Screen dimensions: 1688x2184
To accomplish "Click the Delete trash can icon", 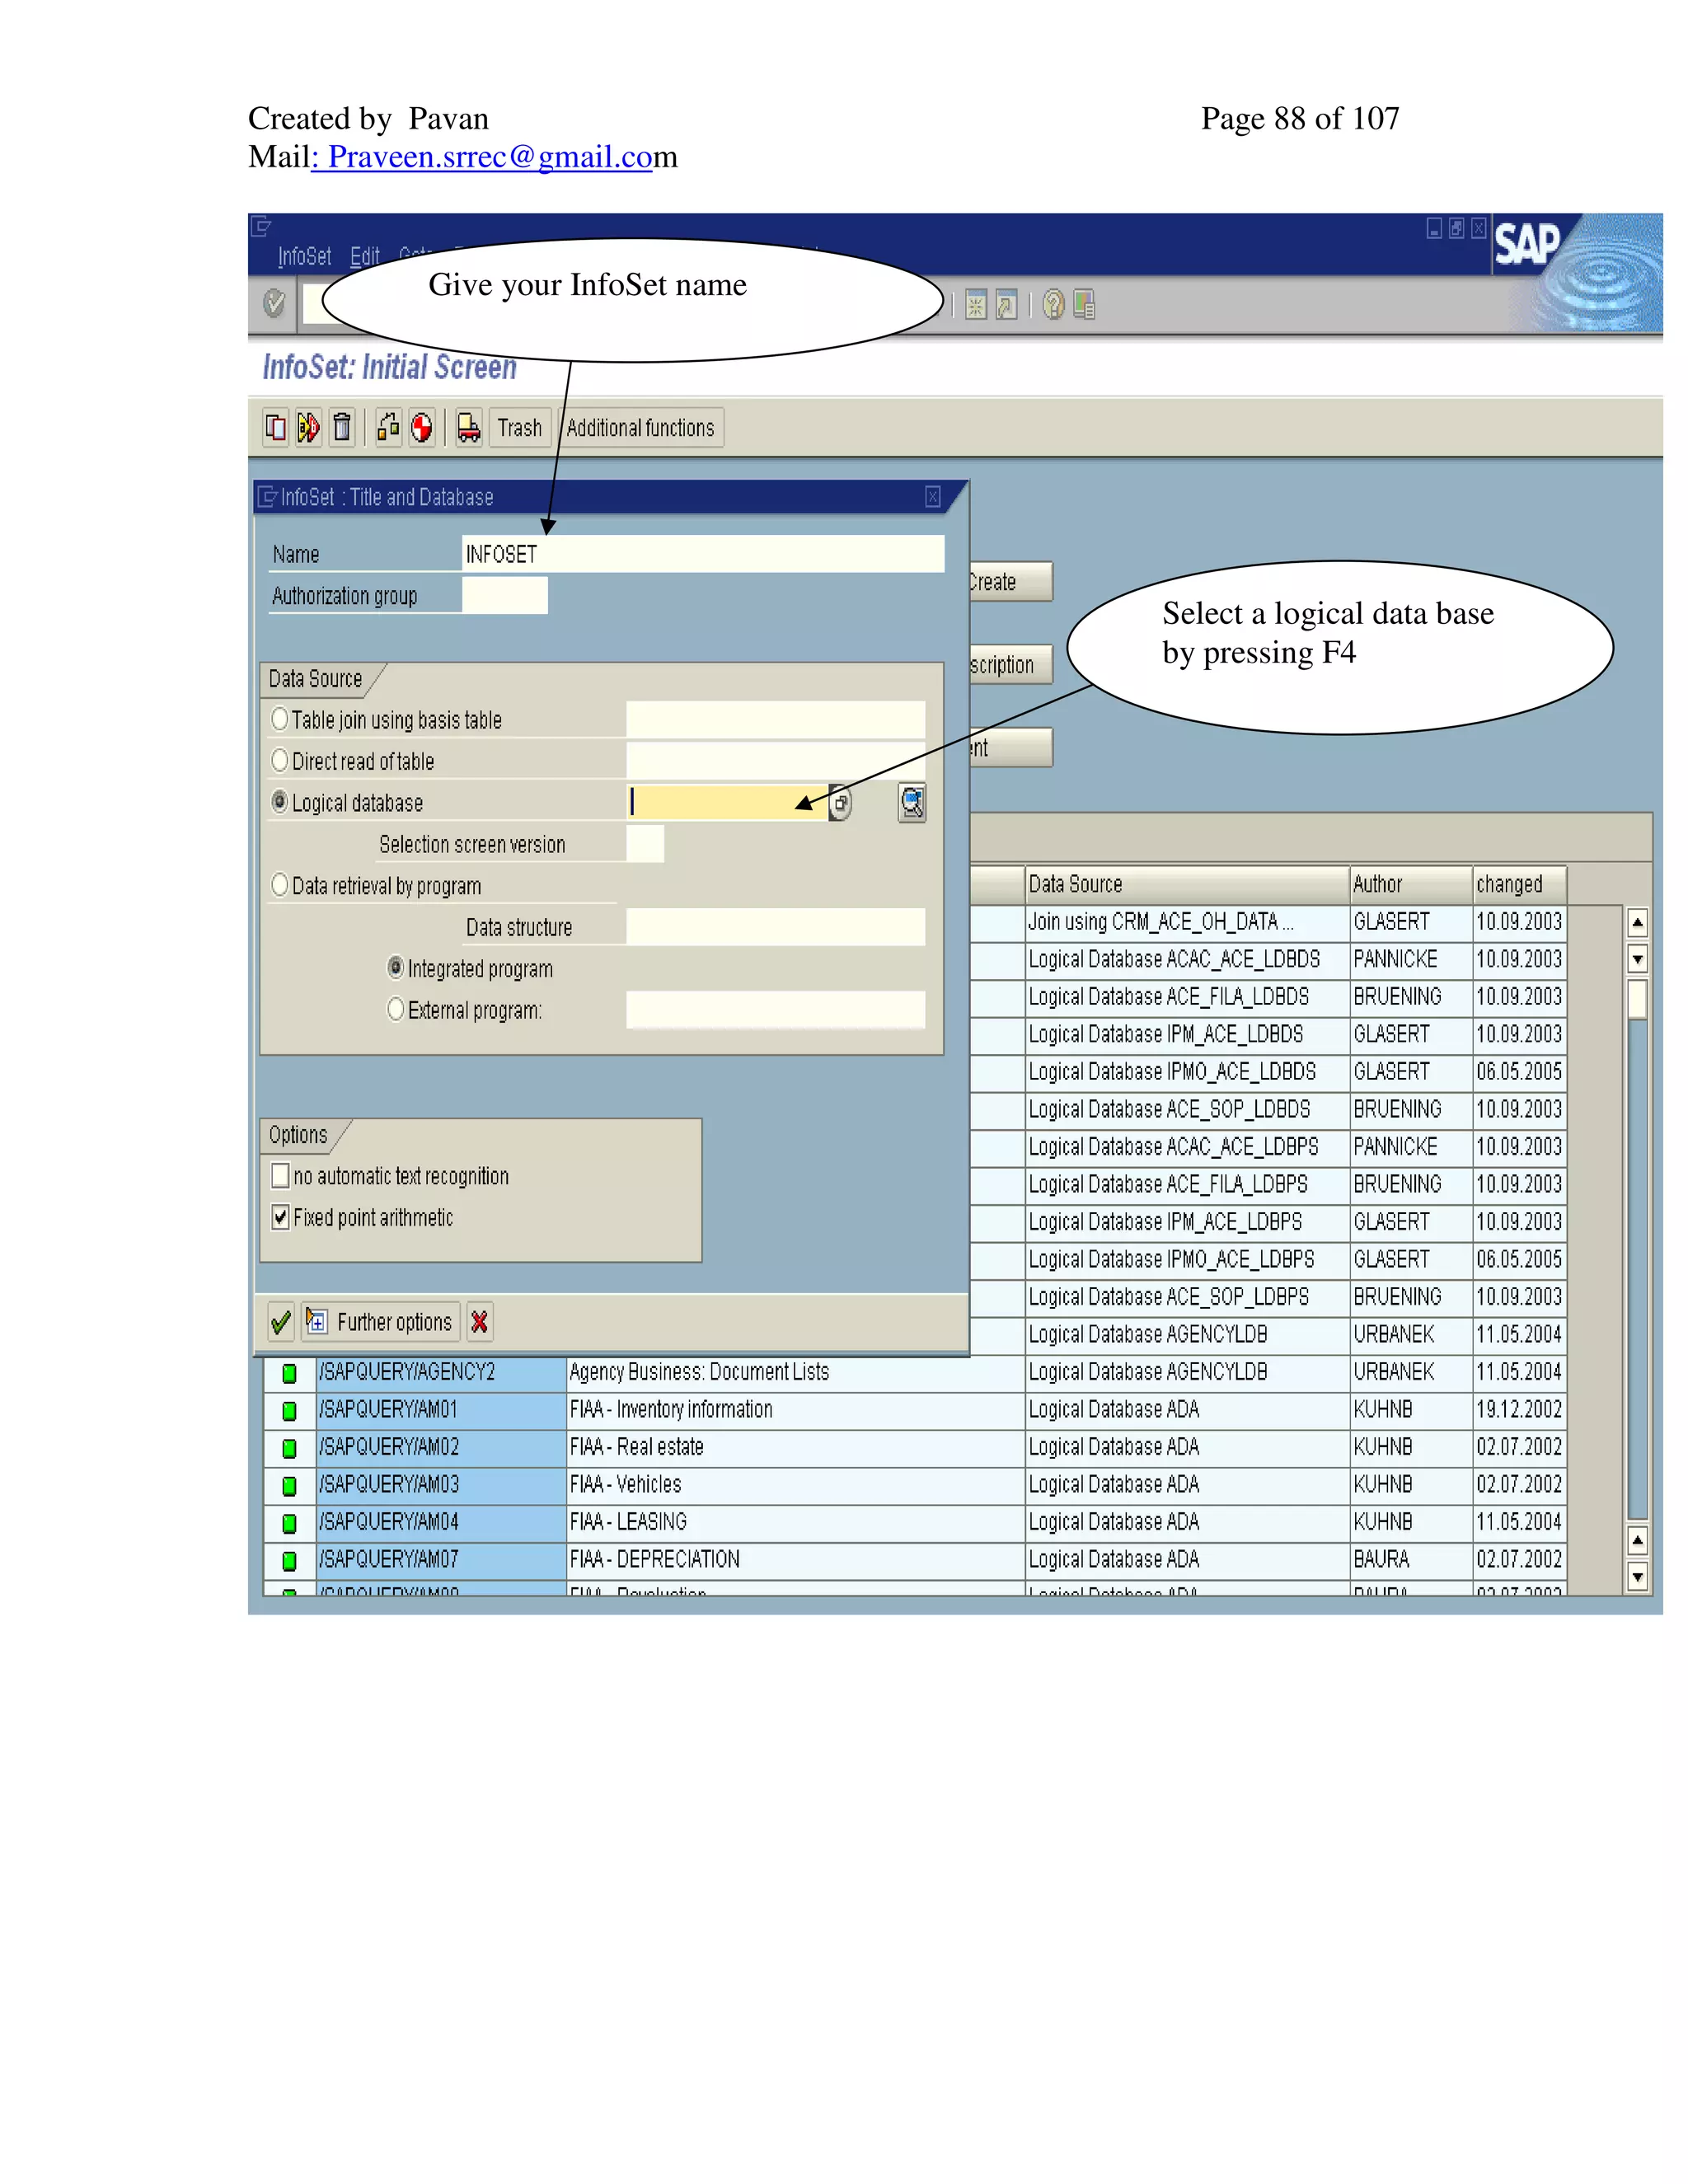I will point(342,428).
